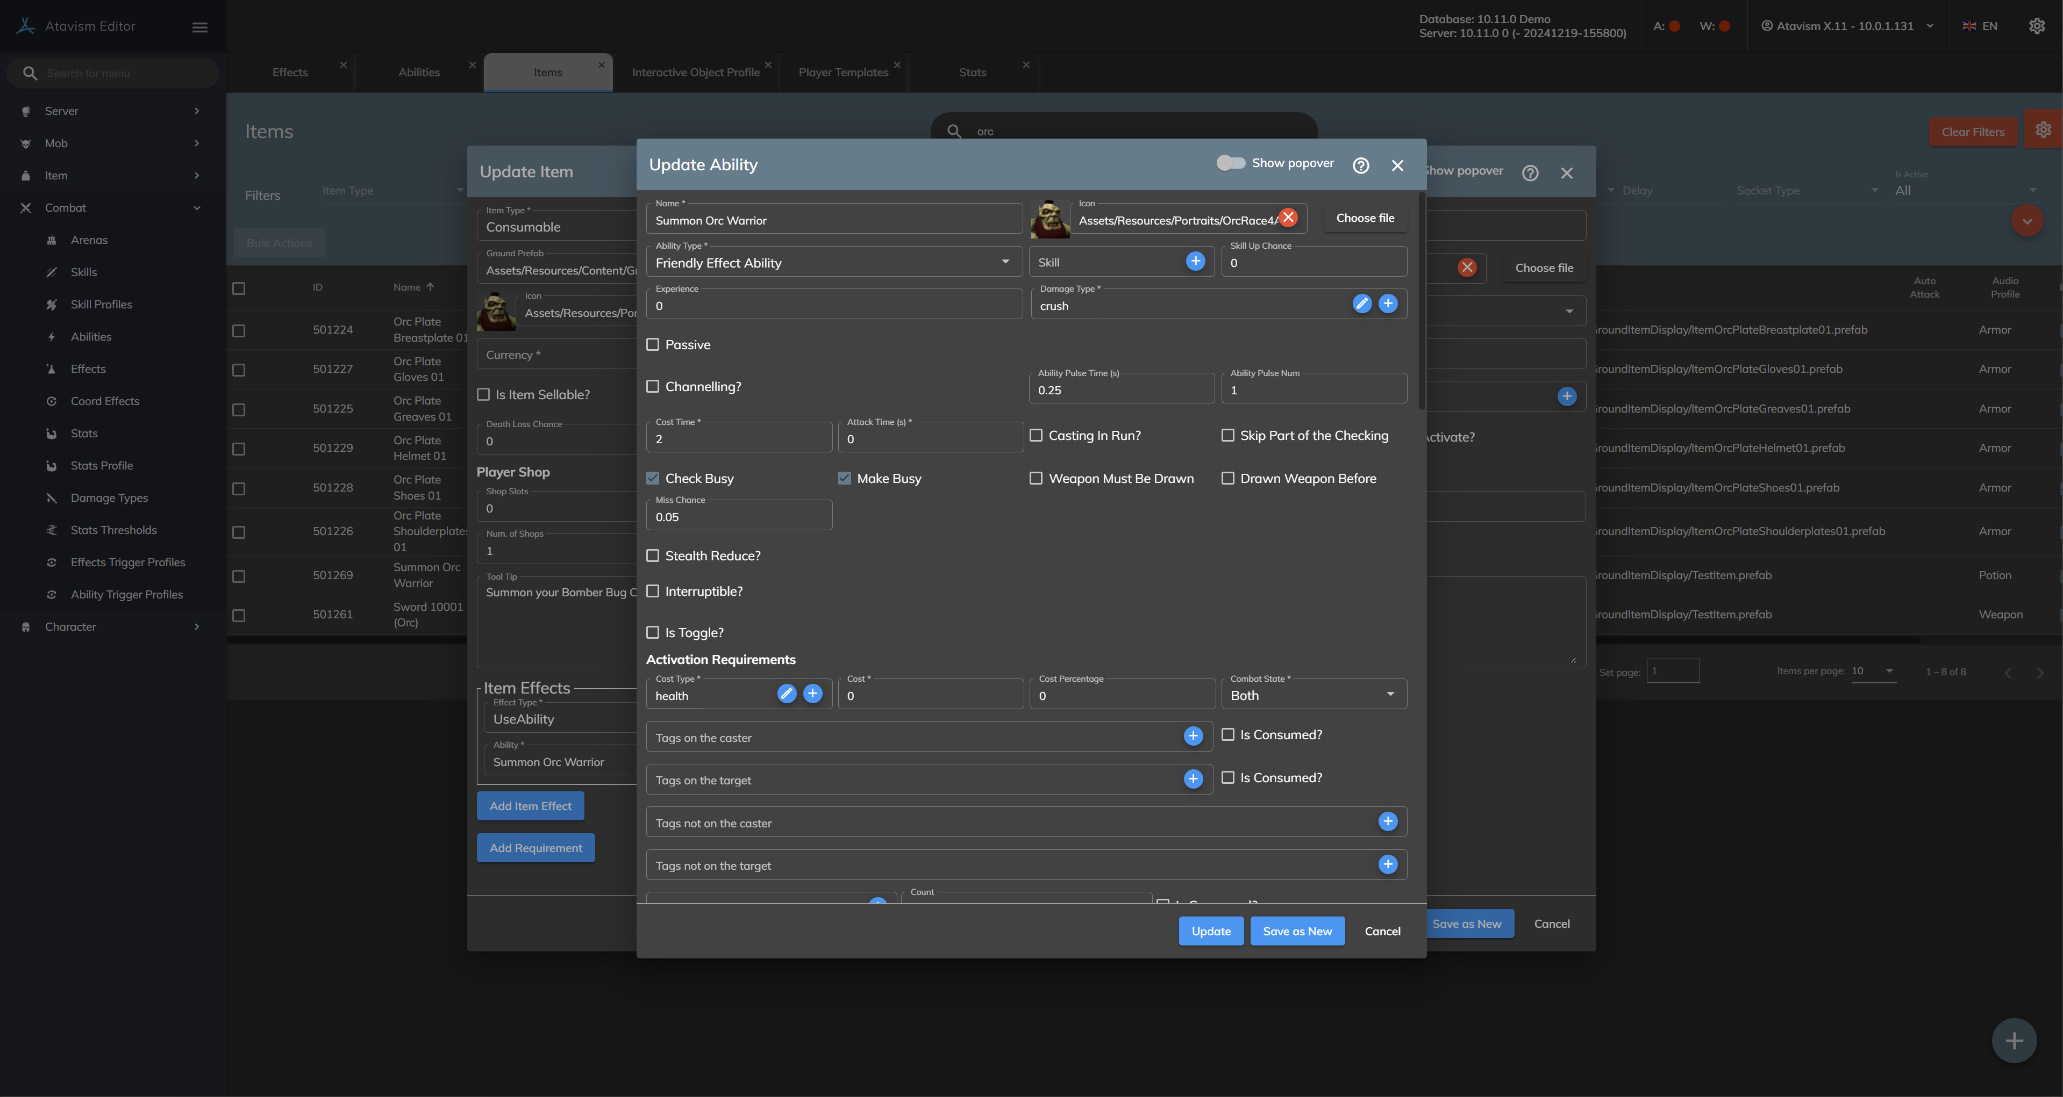Click the Save as New button in Update Ability

[x=1297, y=932]
